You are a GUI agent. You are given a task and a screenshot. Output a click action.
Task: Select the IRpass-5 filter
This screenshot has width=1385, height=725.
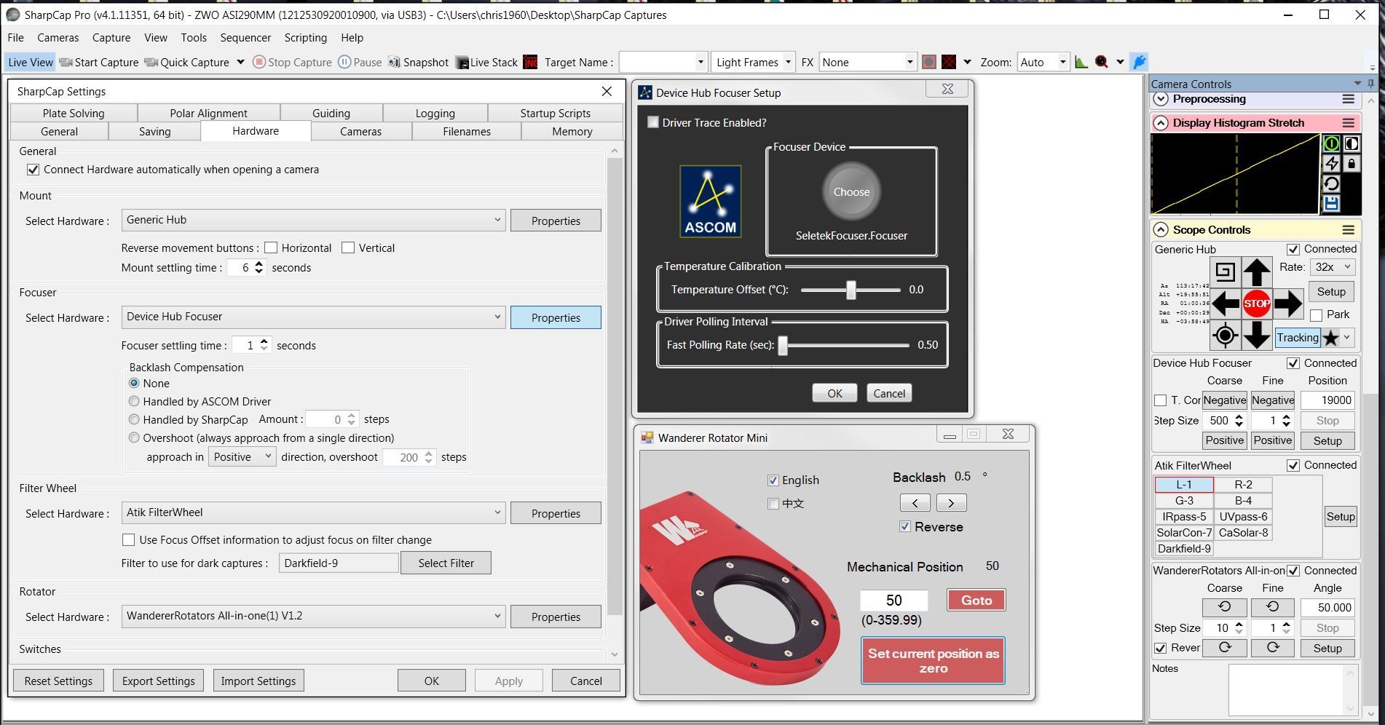click(x=1184, y=517)
